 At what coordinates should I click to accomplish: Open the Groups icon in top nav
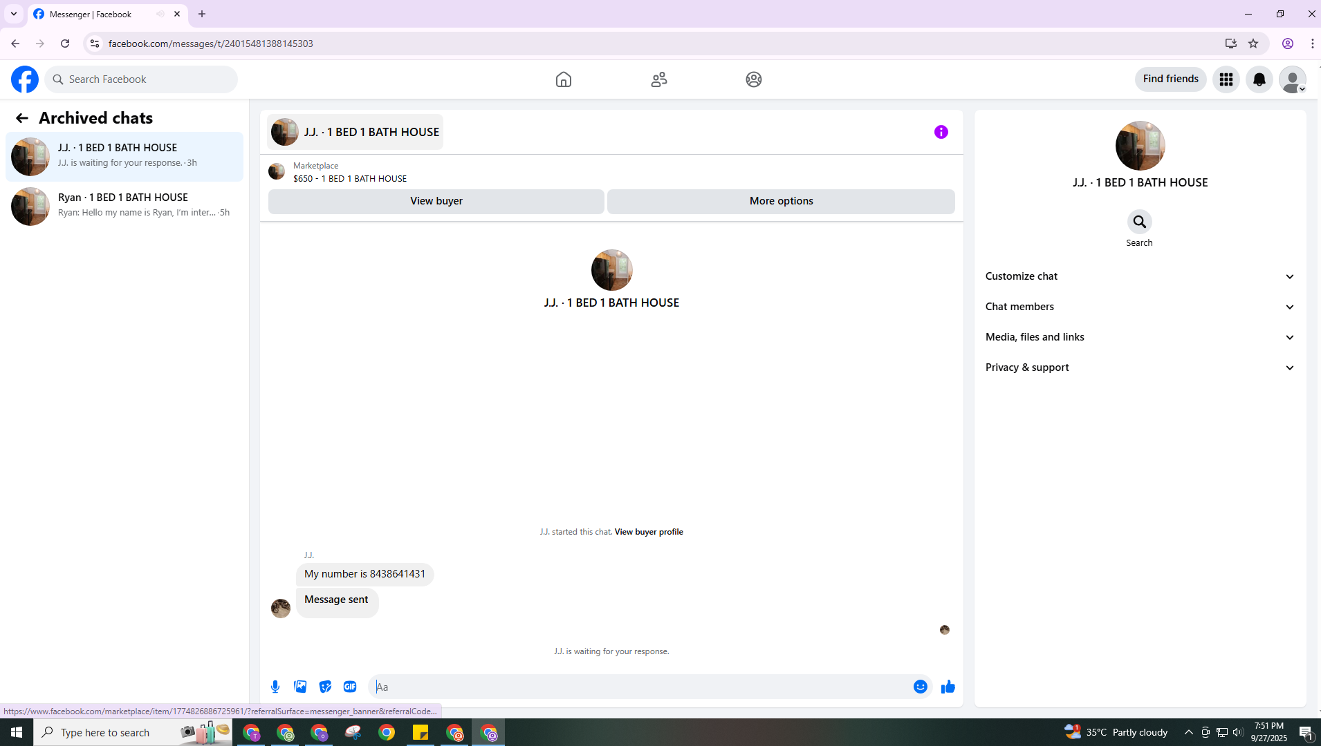754,79
